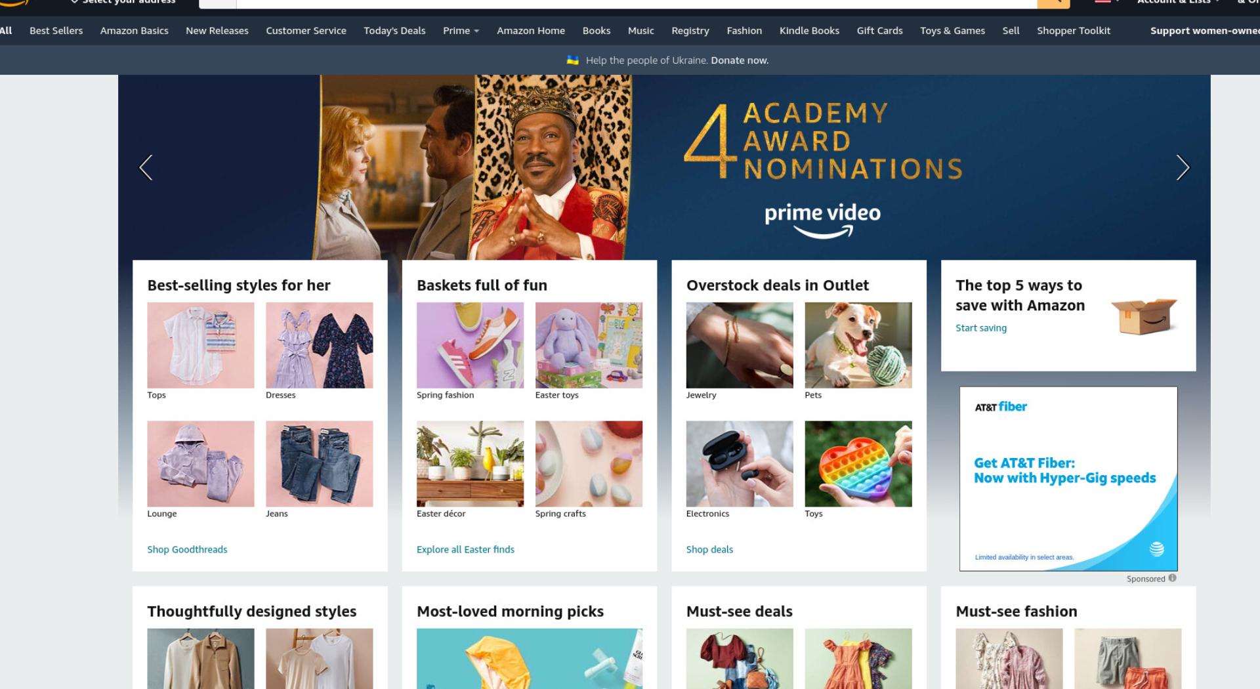Go to the previous carousel banner

(x=146, y=167)
